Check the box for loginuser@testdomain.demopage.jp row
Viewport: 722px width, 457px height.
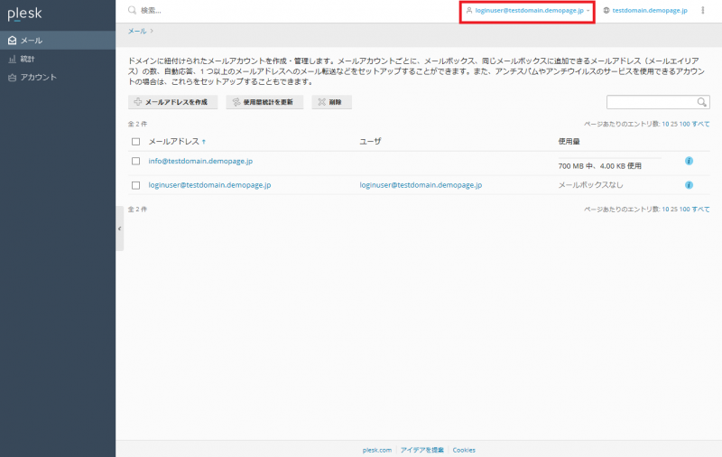pos(135,185)
